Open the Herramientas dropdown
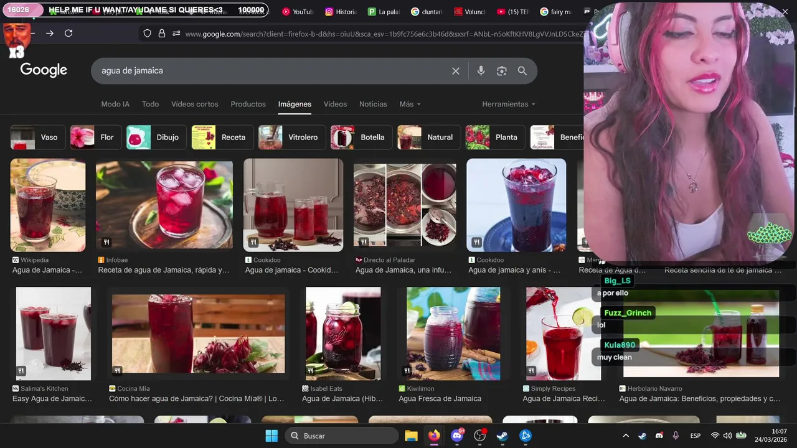This screenshot has width=797, height=448. click(509, 104)
